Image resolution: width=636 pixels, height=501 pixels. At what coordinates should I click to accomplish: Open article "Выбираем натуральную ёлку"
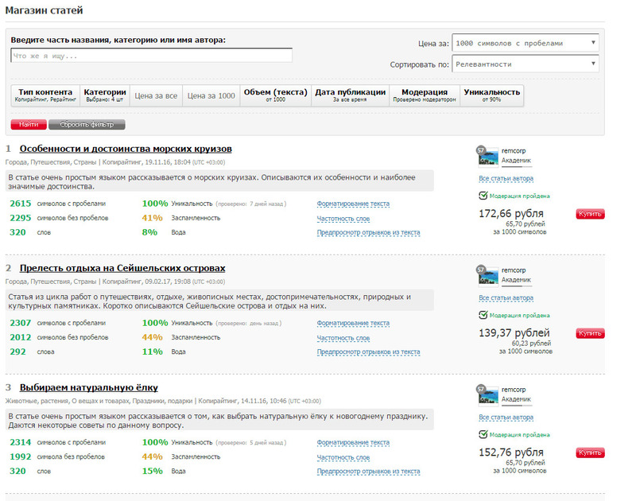[88, 387]
